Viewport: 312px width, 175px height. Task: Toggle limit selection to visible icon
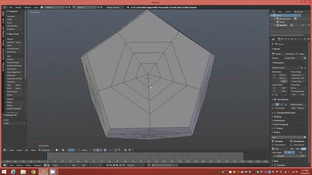tap(105, 150)
